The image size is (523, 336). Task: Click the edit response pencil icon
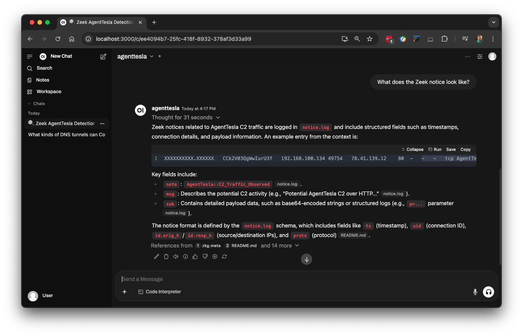pos(156,257)
